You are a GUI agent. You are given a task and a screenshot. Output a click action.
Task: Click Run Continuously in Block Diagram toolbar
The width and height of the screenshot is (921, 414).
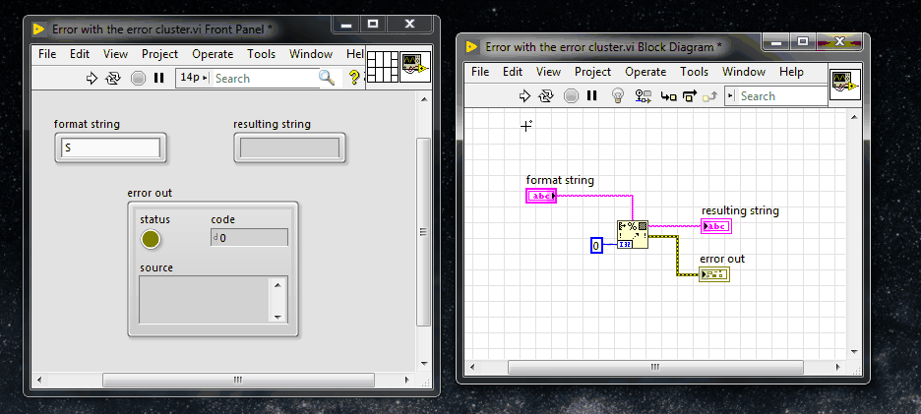(546, 95)
